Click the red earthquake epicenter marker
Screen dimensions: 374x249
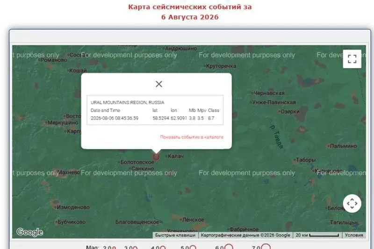coord(156,157)
